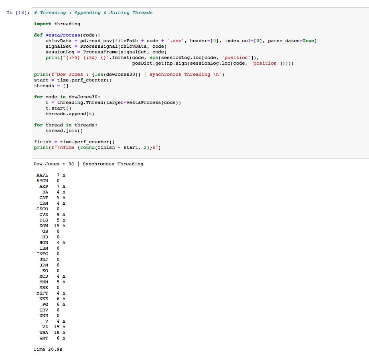This screenshot has width=369, height=358.
Task: Click the output header 'Dow Jones : 30 | Synchronous Threading'
Action: click(x=89, y=164)
